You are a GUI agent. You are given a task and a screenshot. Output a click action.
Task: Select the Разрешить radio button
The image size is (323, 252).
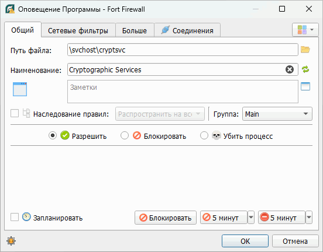tap(53, 135)
